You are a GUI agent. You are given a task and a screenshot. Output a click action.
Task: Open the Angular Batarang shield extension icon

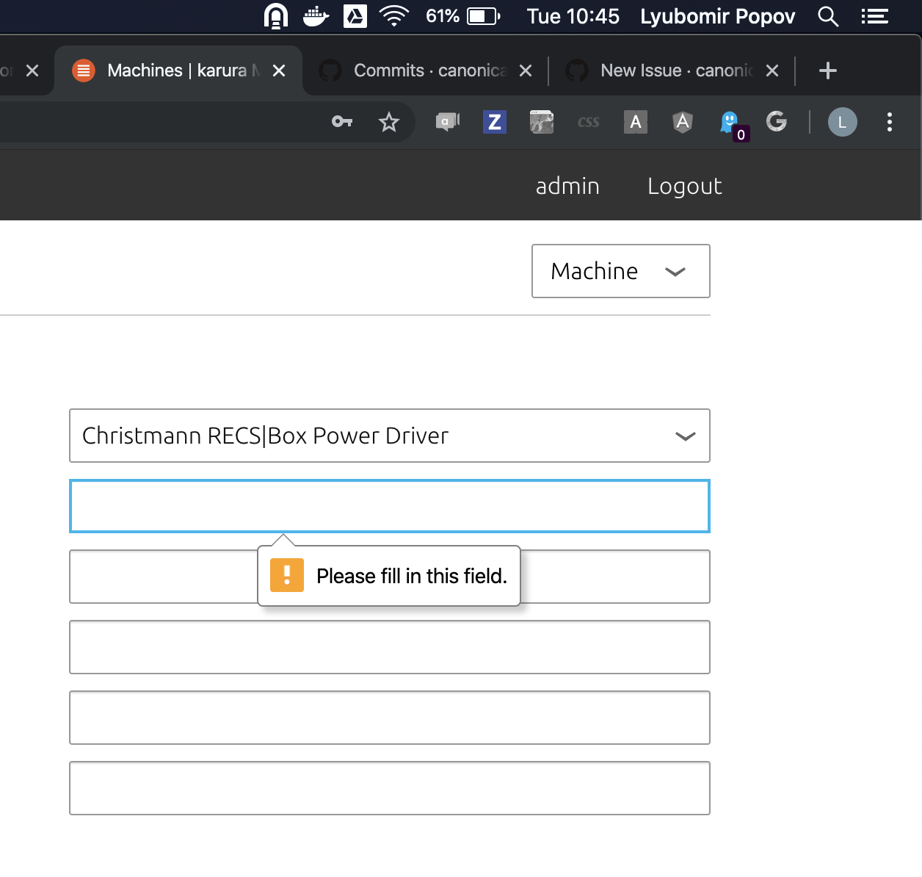(x=683, y=123)
